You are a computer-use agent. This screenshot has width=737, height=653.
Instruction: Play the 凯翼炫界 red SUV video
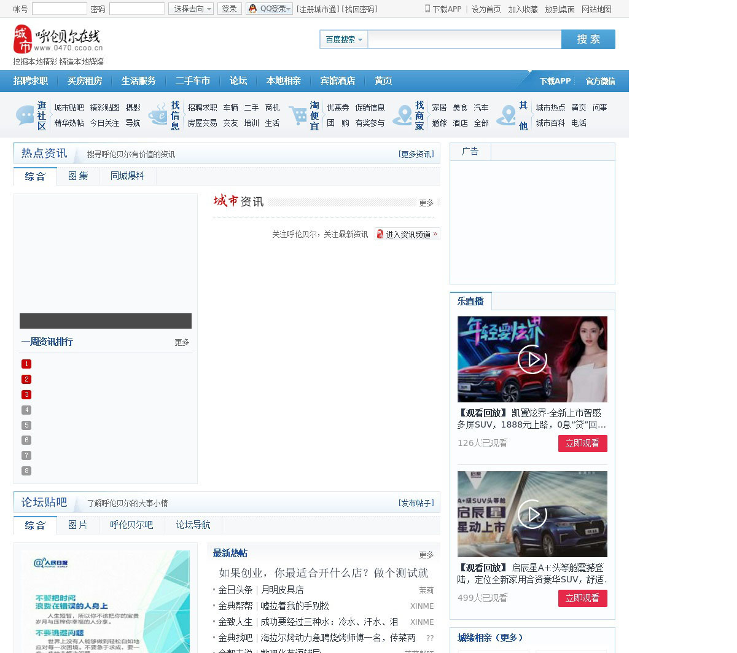[532, 359]
